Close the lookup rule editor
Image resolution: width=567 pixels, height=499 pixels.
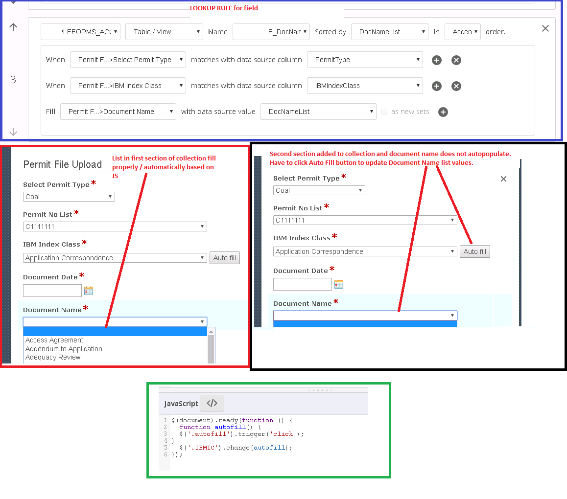tap(545, 28)
